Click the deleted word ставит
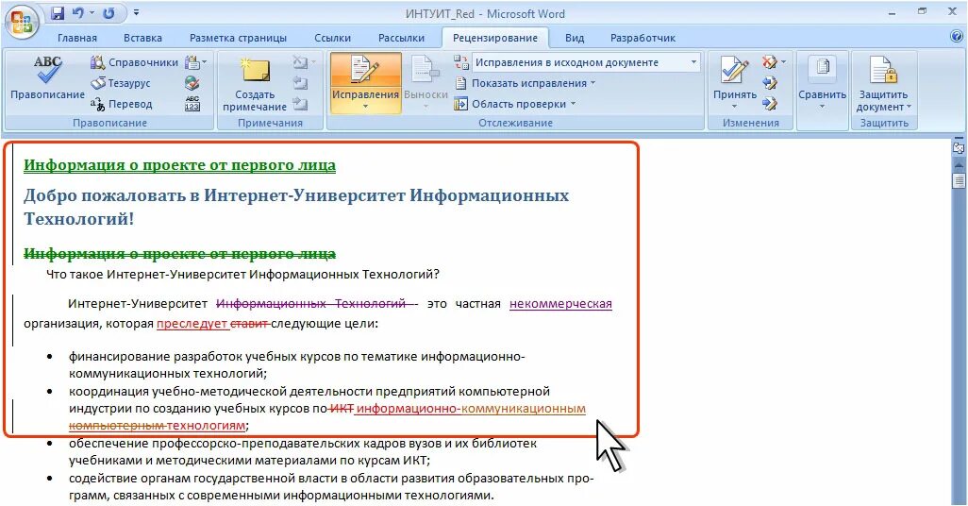 (x=249, y=324)
